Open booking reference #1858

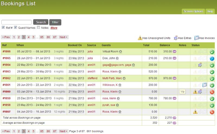(7, 105)
